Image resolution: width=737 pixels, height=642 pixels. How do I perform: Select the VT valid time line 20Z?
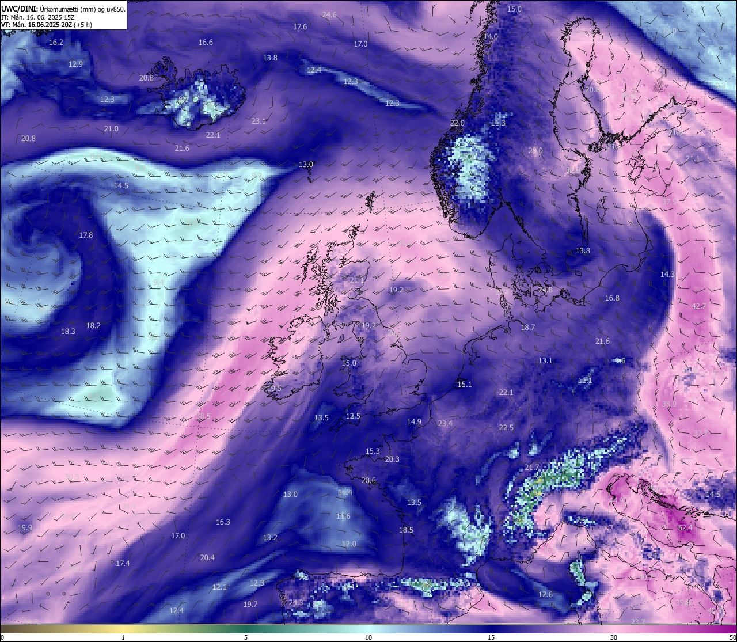47,25
